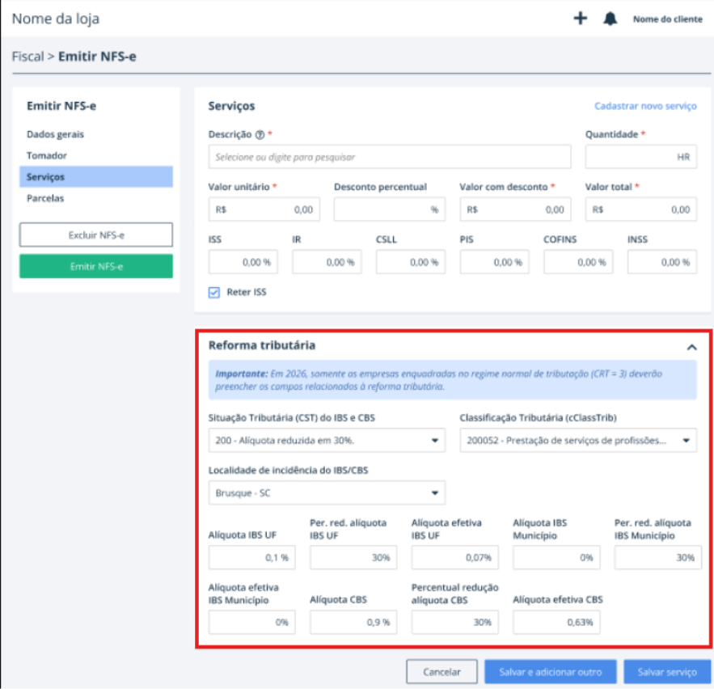Focus the Valor unitário field
714x689 pixels.
[x=264, y=209]
